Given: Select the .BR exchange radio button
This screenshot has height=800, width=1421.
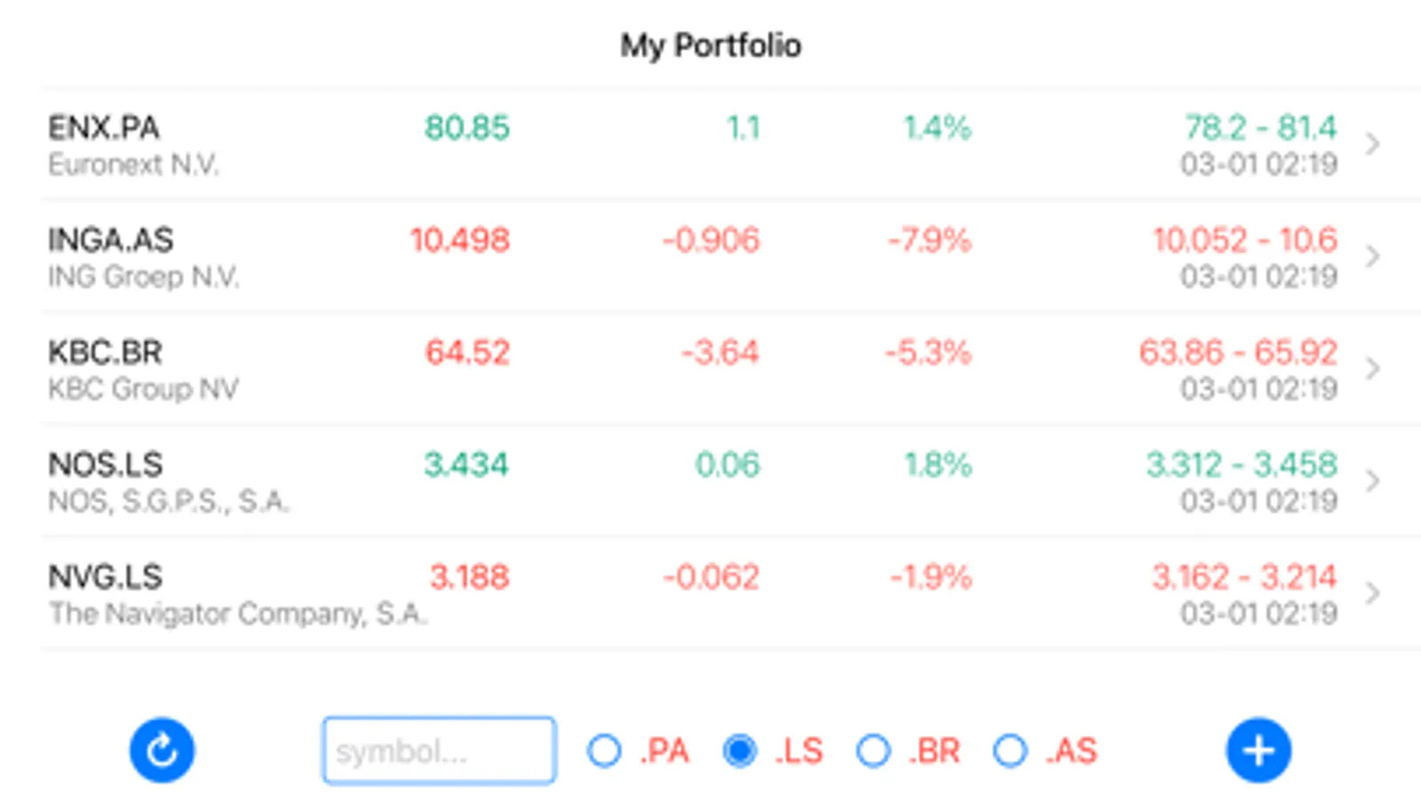Looking at the screenshot, I should point(874,751).
